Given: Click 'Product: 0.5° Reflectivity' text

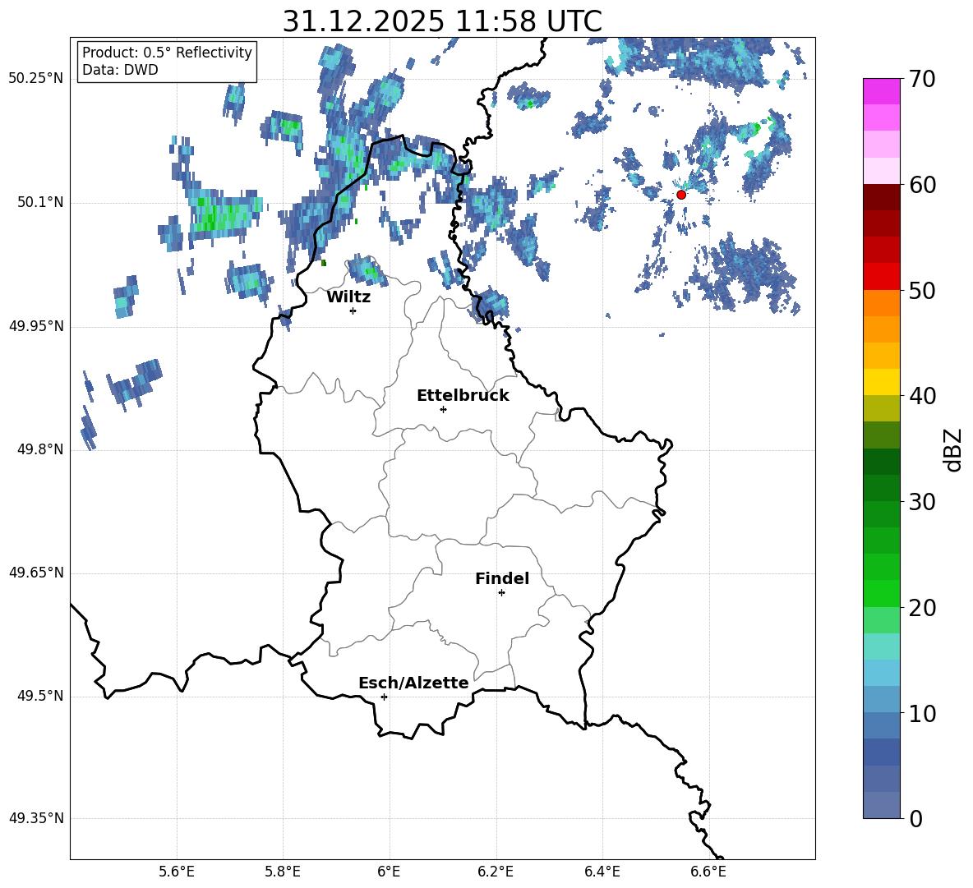Looking at the screenshot, I should point(167,53).
